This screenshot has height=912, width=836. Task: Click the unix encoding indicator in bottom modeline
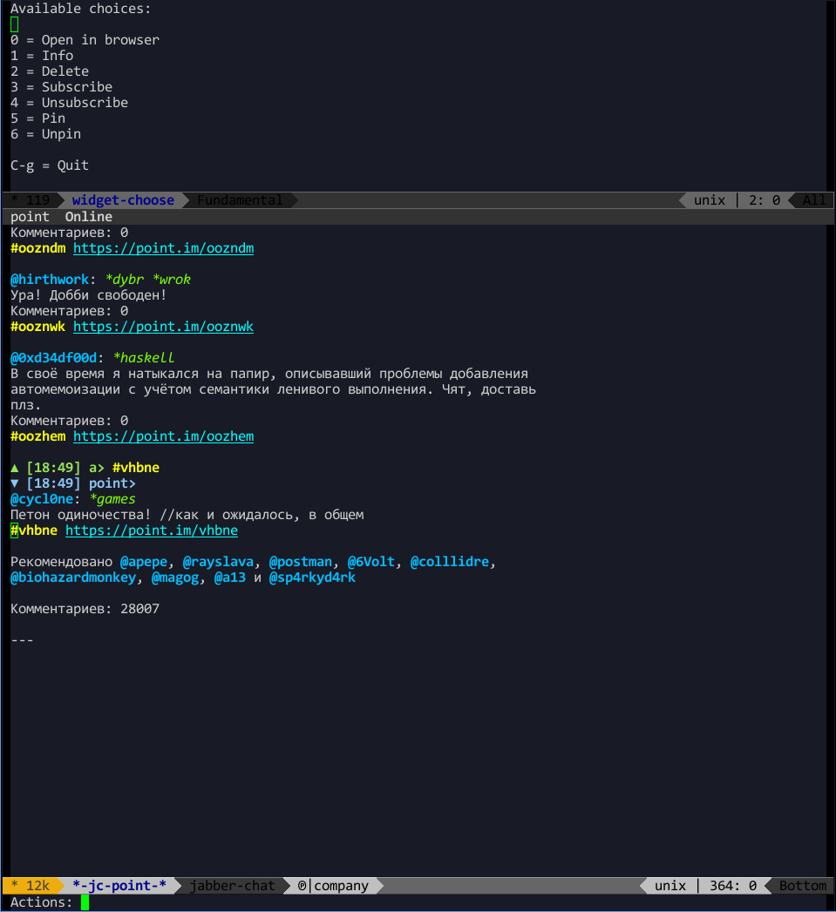click(670, 886)
